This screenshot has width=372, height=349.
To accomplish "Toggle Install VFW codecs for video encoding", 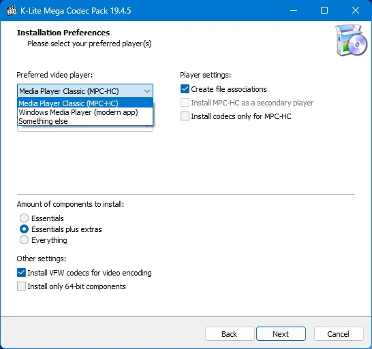I will [21, 273].
